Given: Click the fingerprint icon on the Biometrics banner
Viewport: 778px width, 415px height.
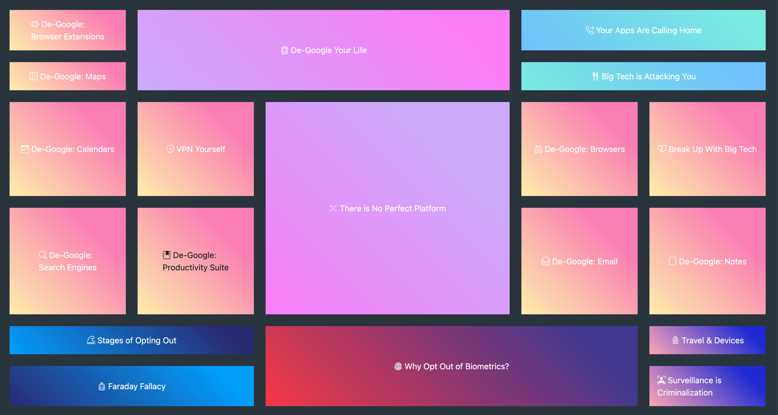Looking at the screenshot, I should click(398, 366).
